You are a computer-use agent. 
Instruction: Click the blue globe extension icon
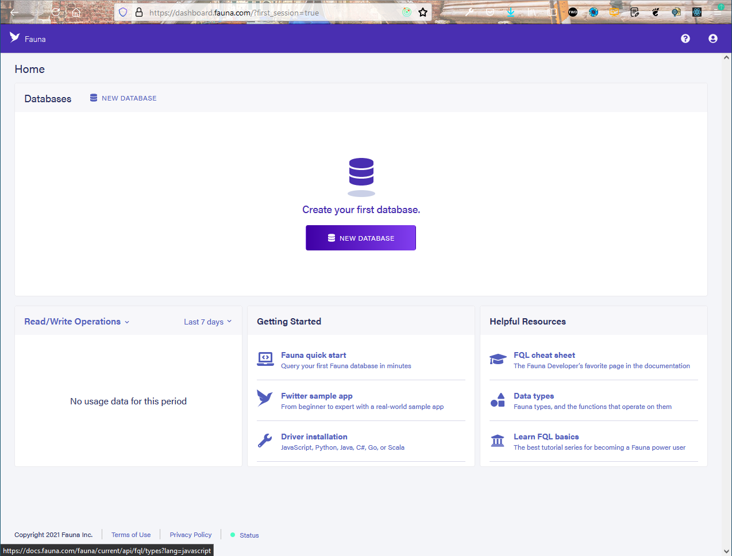coord(594,12)
